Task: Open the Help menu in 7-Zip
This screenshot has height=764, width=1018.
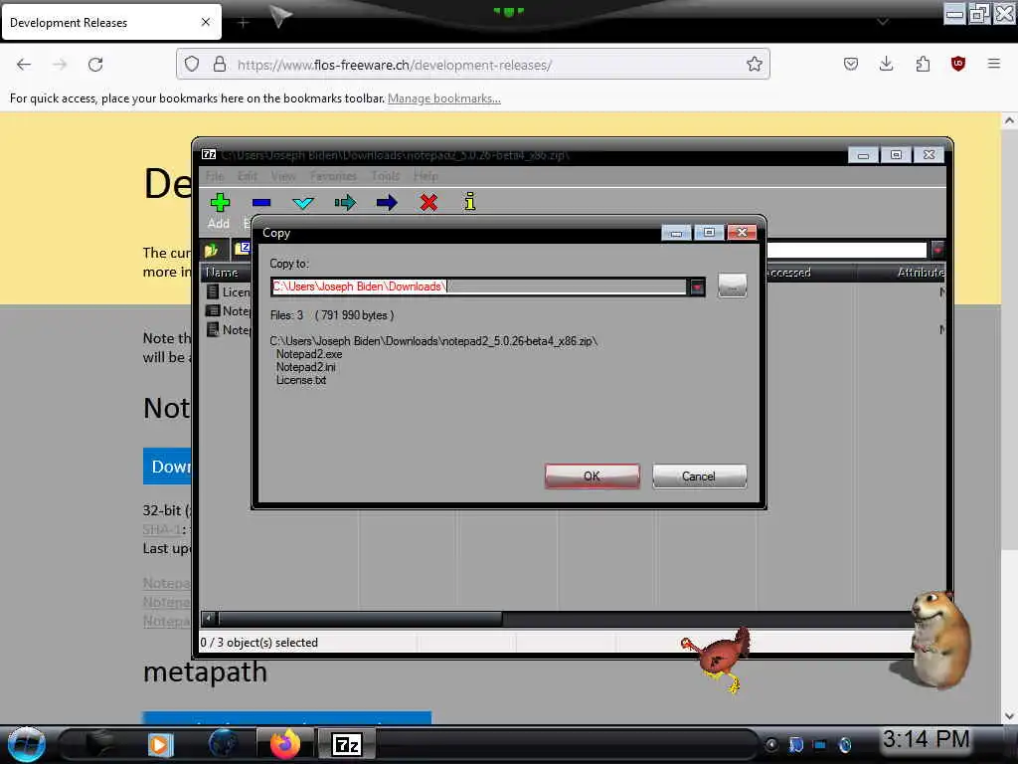Action: point(425,176)
